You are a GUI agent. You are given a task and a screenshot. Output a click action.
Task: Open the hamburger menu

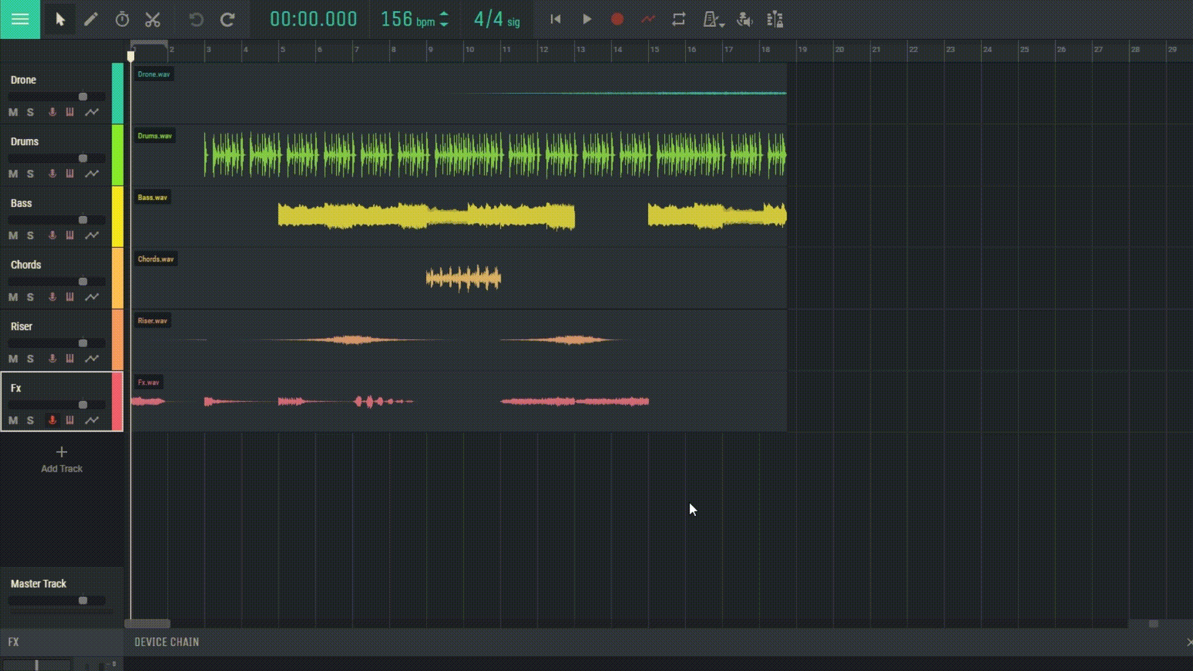(x=20, y=19)
